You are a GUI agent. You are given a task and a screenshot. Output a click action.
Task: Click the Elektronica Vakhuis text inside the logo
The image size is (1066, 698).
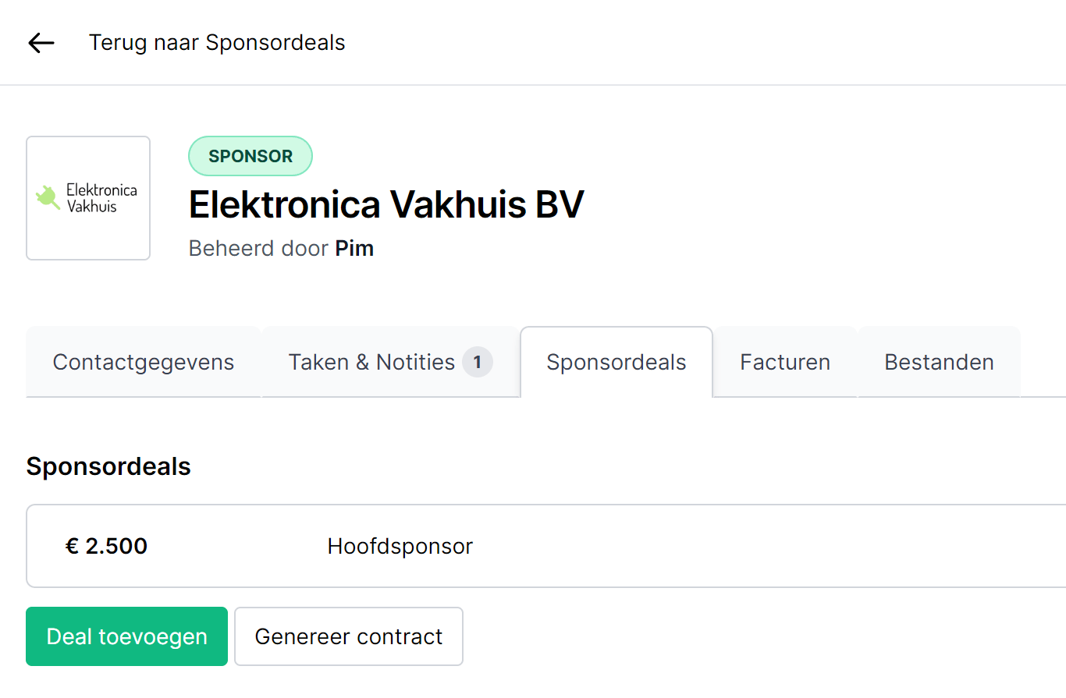(x=101, y=198)
